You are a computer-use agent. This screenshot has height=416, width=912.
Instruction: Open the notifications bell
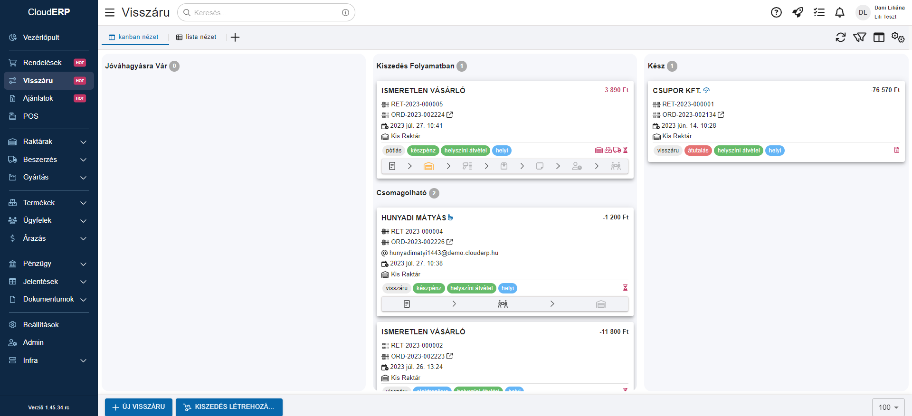coord(840,12)
